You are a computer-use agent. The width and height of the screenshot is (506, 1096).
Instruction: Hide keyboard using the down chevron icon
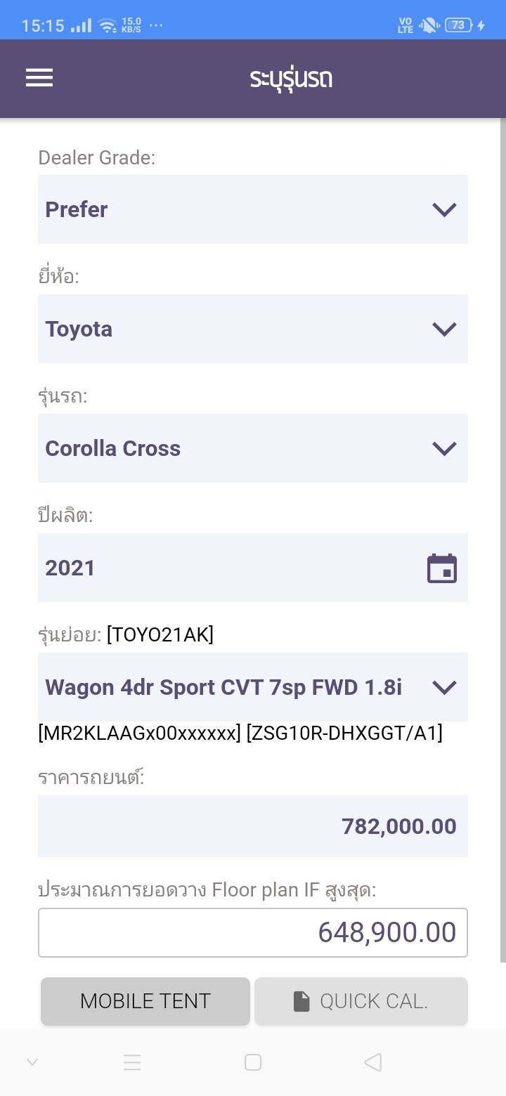(x=32, y=1062)
